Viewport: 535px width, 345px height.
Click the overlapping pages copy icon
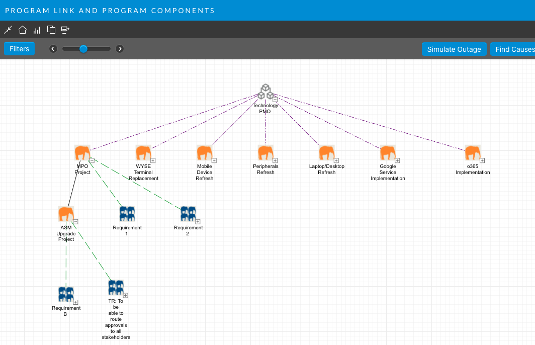51,30
